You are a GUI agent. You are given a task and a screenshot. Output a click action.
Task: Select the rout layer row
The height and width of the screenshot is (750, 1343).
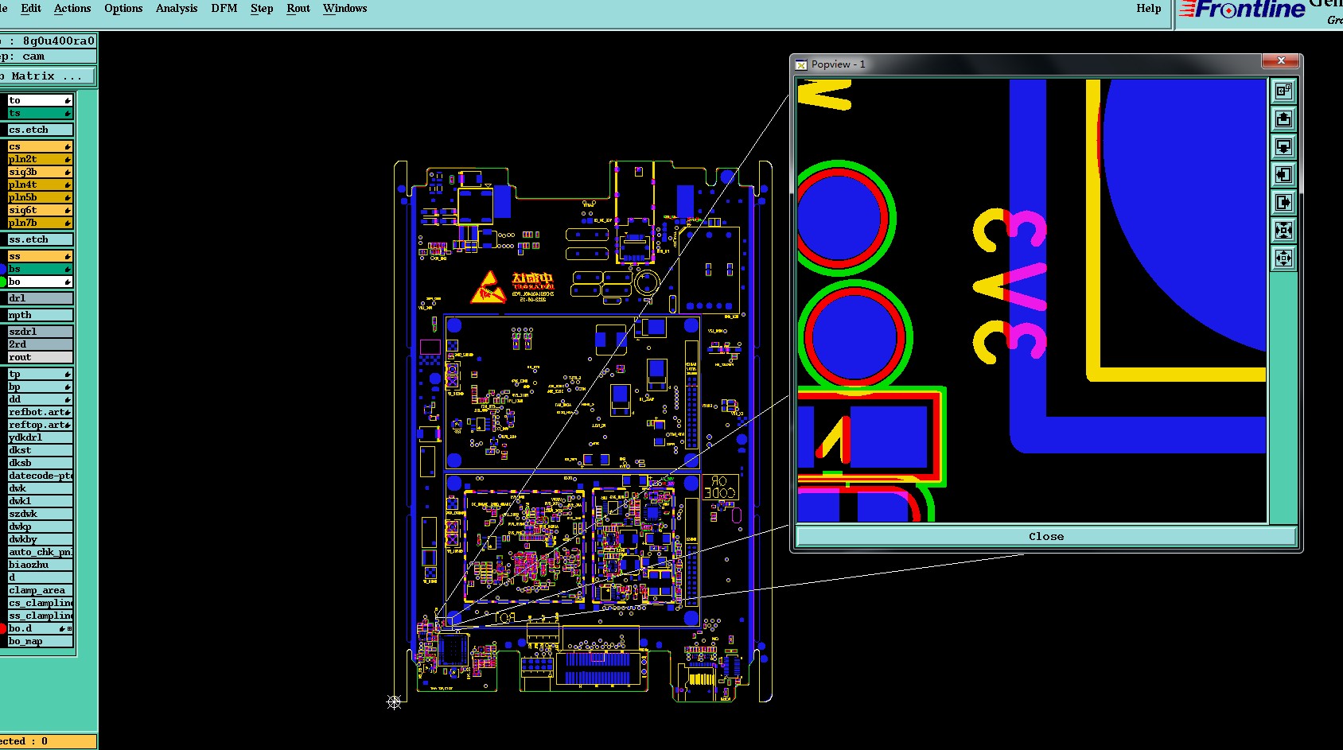(x=40, y=357)
